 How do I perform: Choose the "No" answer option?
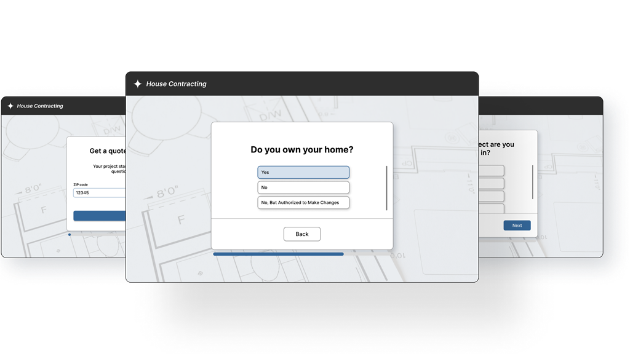[x=303, y=187]
